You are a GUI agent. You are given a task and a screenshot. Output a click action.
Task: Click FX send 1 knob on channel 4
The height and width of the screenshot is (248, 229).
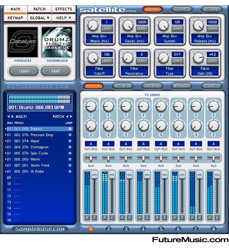(143, 106)
